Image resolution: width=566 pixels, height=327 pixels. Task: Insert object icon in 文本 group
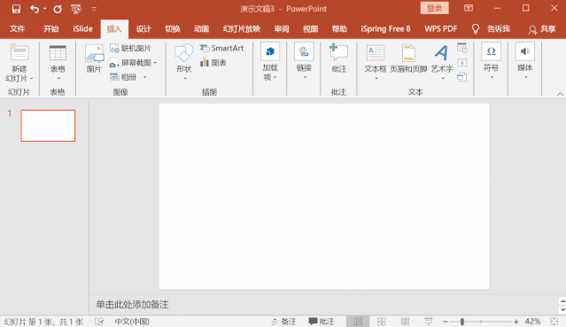461,76
